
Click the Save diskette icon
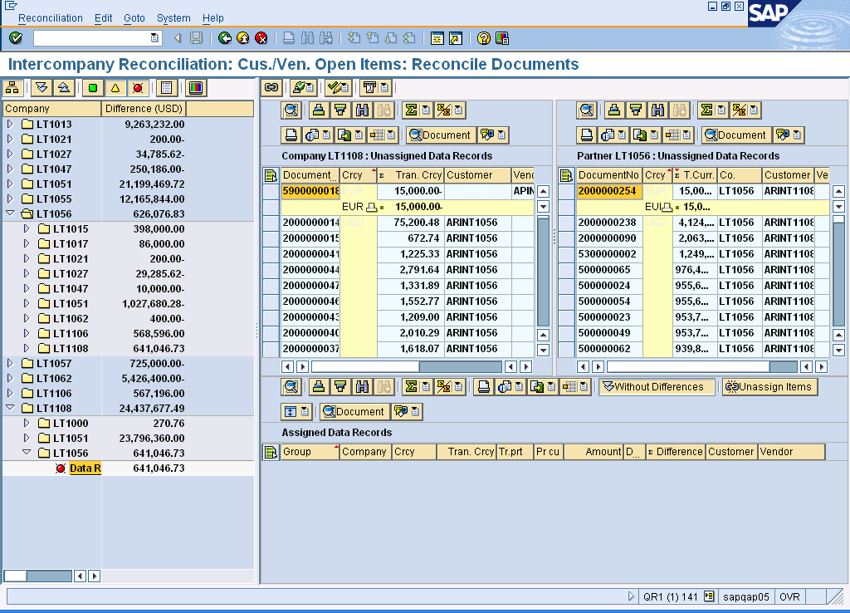(196, 38)
